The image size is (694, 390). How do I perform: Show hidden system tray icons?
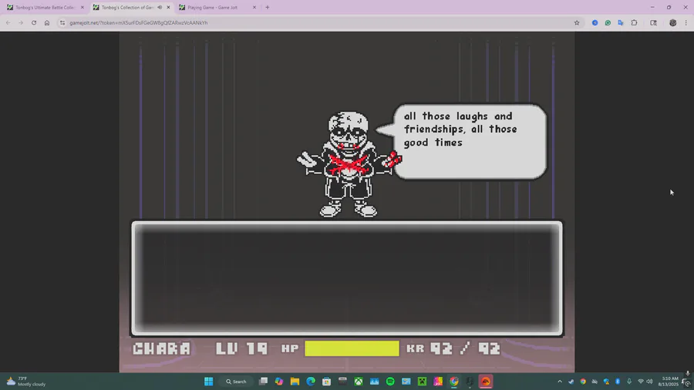560,382
